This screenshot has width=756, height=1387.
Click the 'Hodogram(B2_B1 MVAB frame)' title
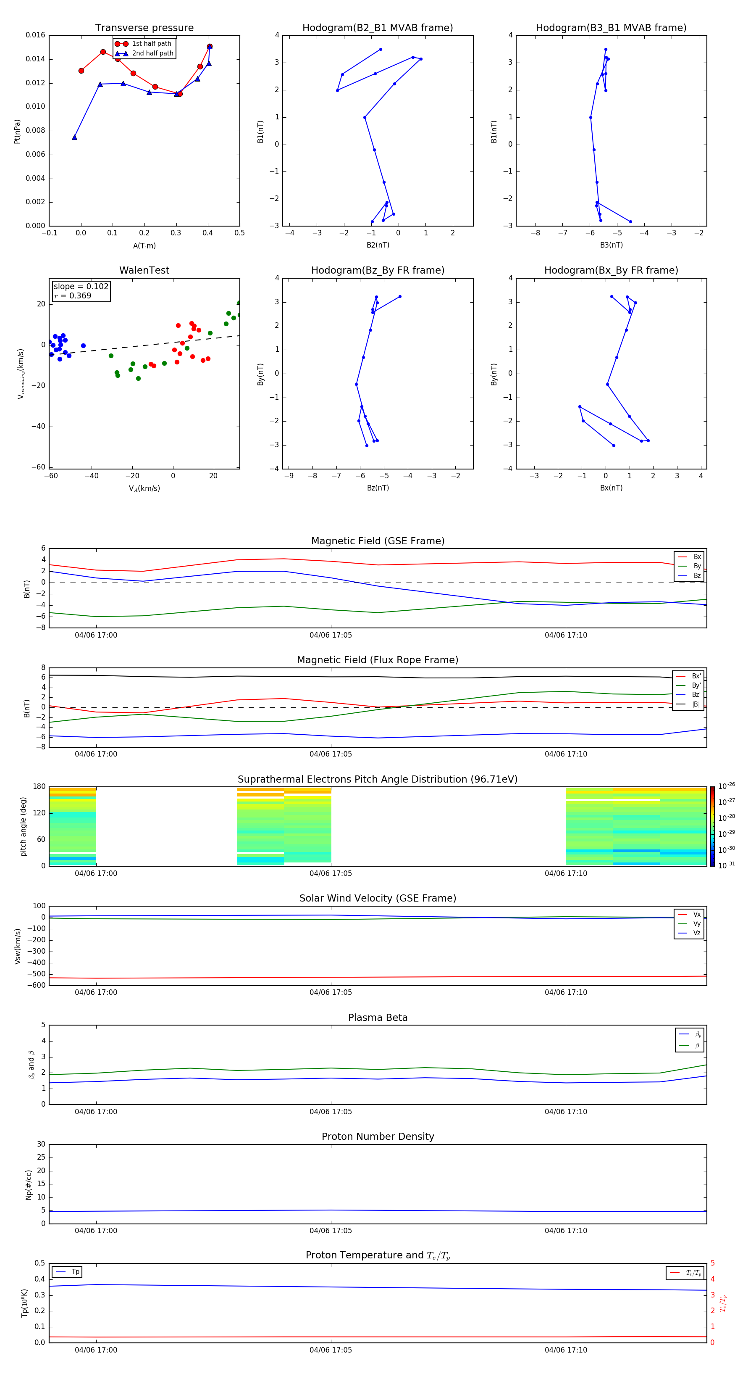point(378,27)
